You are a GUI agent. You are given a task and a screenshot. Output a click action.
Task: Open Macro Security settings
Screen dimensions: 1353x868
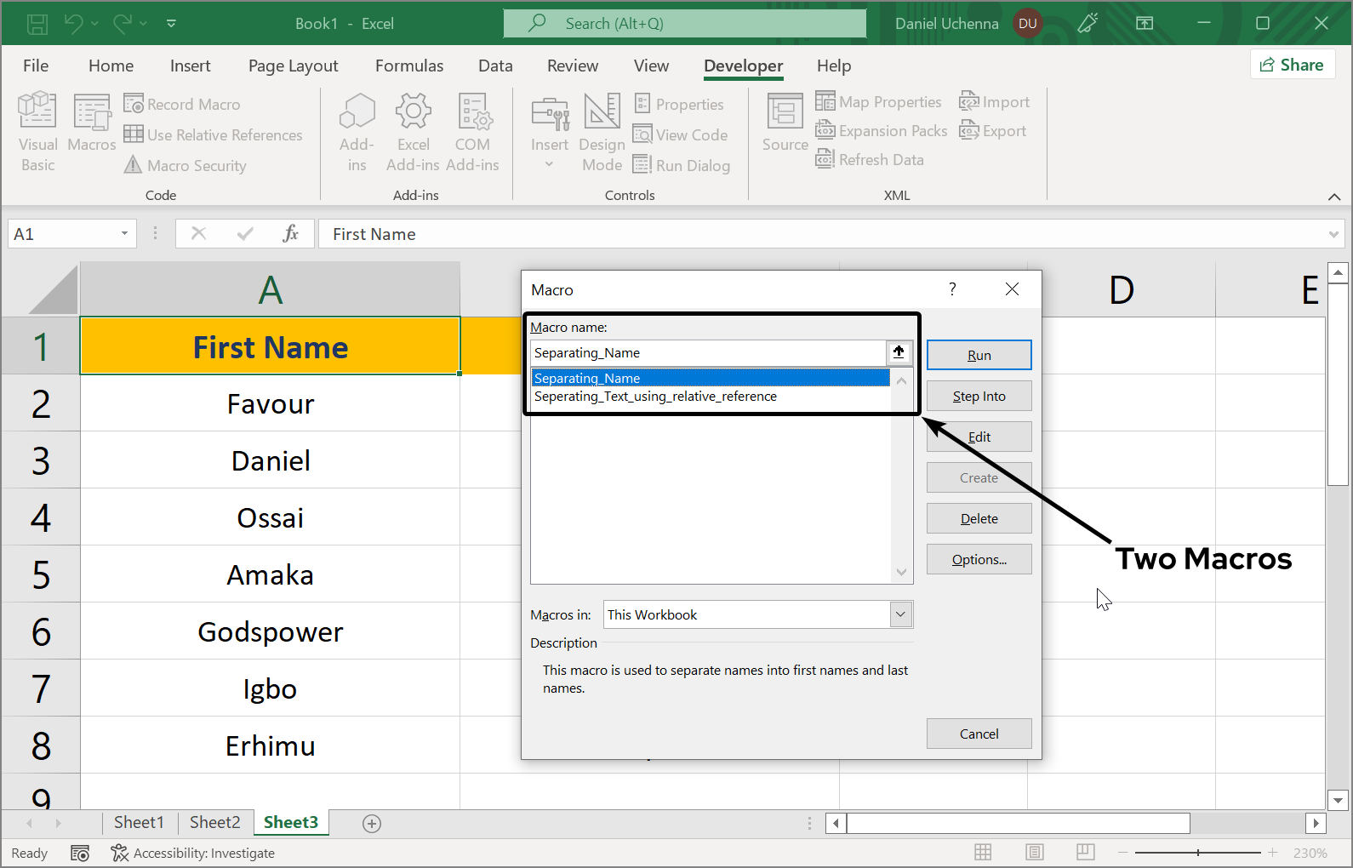point(186,165)
